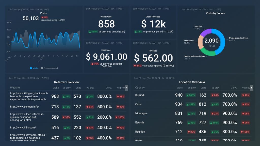Click the 15% badge under Expenses
Image resolution: width=260 pixels, height=146 pixels.
pos(95,64)
